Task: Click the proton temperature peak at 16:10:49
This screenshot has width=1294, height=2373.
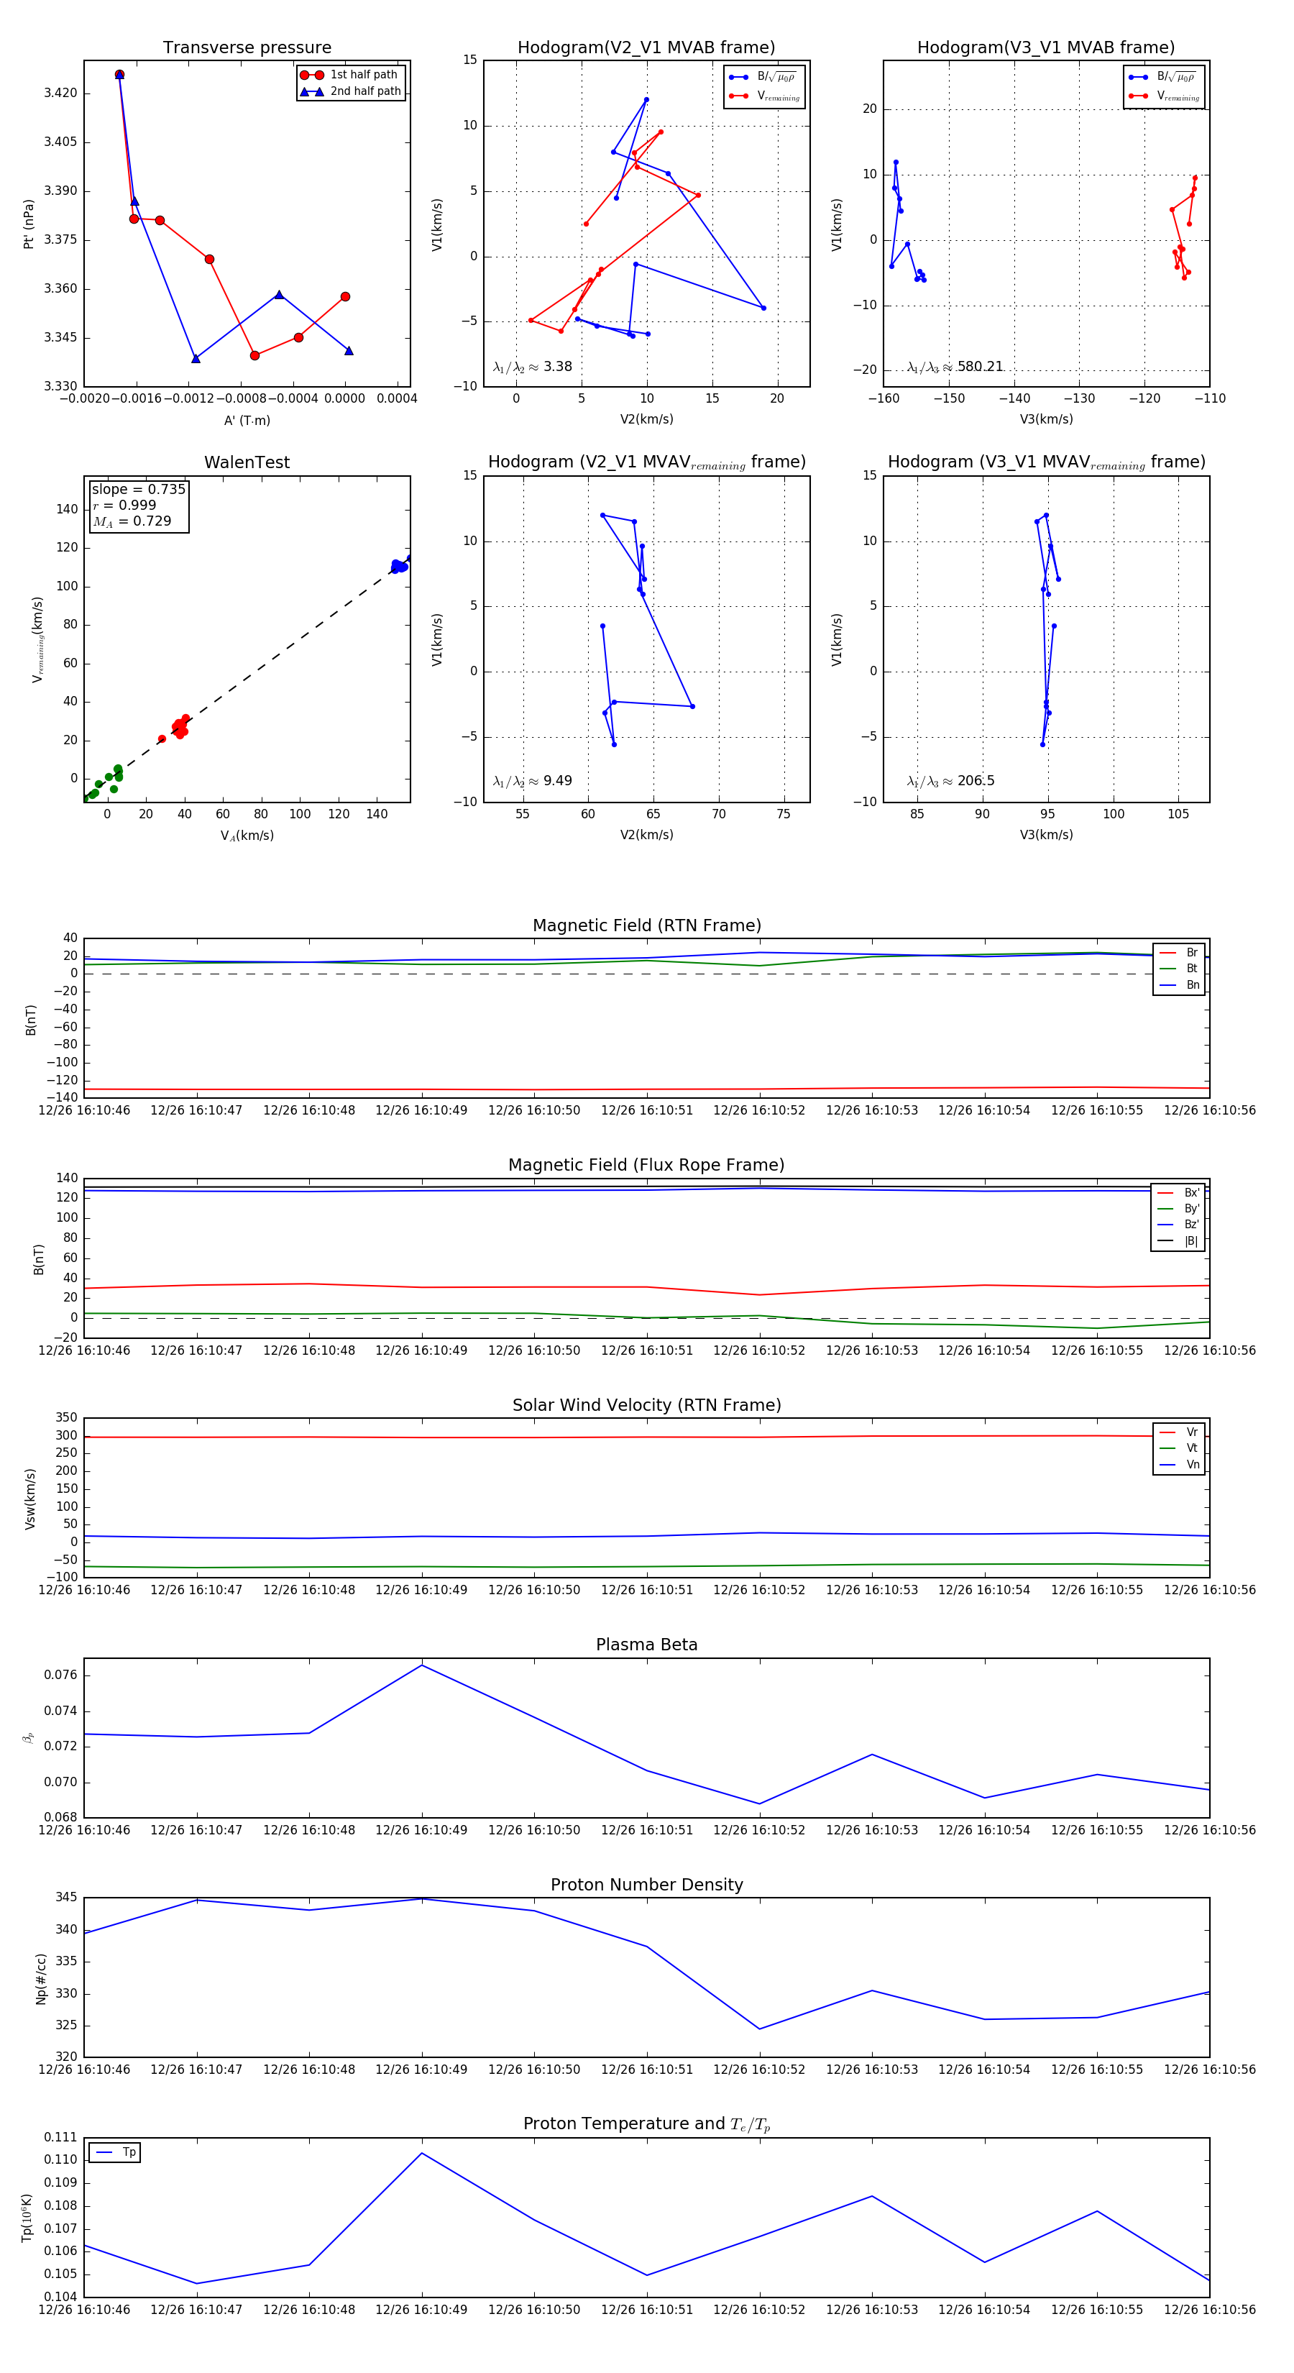Action: click(422, 2153)
